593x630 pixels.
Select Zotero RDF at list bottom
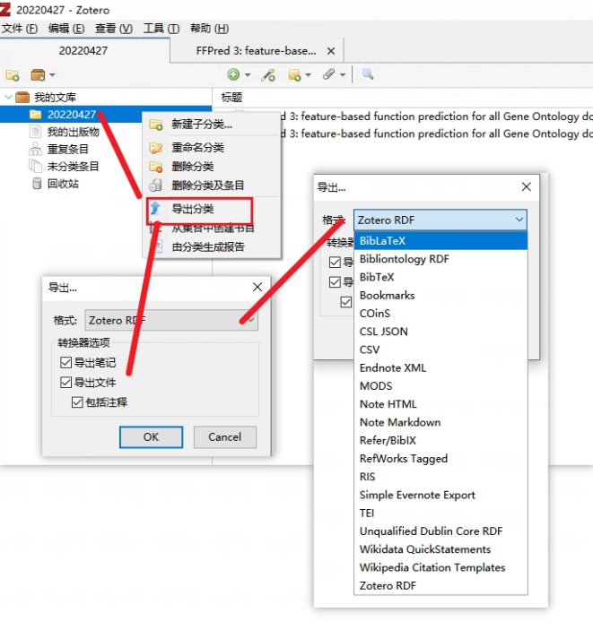coord(440,585)
